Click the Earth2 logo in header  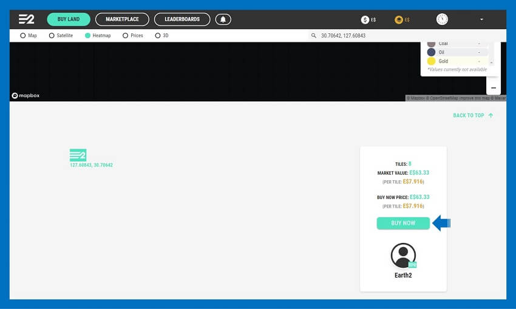pos(26,19)
